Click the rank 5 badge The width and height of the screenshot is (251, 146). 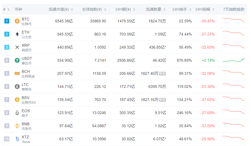(x=7, y=73)
